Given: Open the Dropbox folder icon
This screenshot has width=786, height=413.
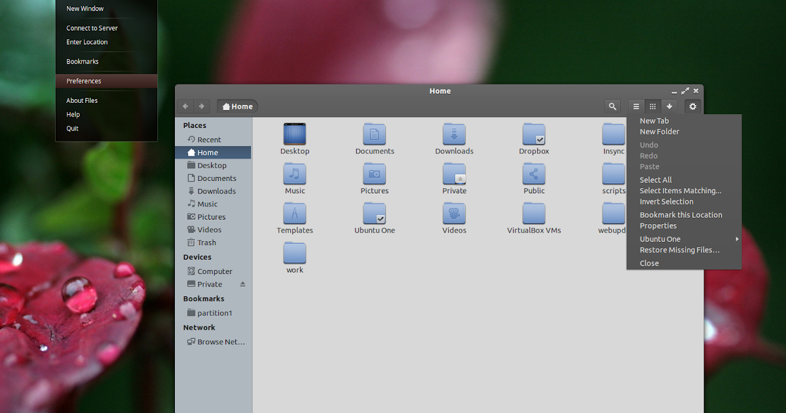Looking at the screenshot, I should click(x=534, y=134).
